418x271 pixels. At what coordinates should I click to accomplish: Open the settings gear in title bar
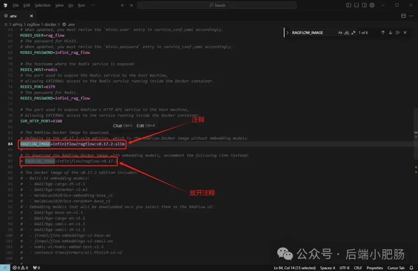[372, 5]
